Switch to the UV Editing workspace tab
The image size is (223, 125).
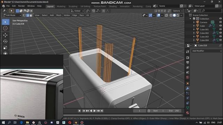pos(85,6)
